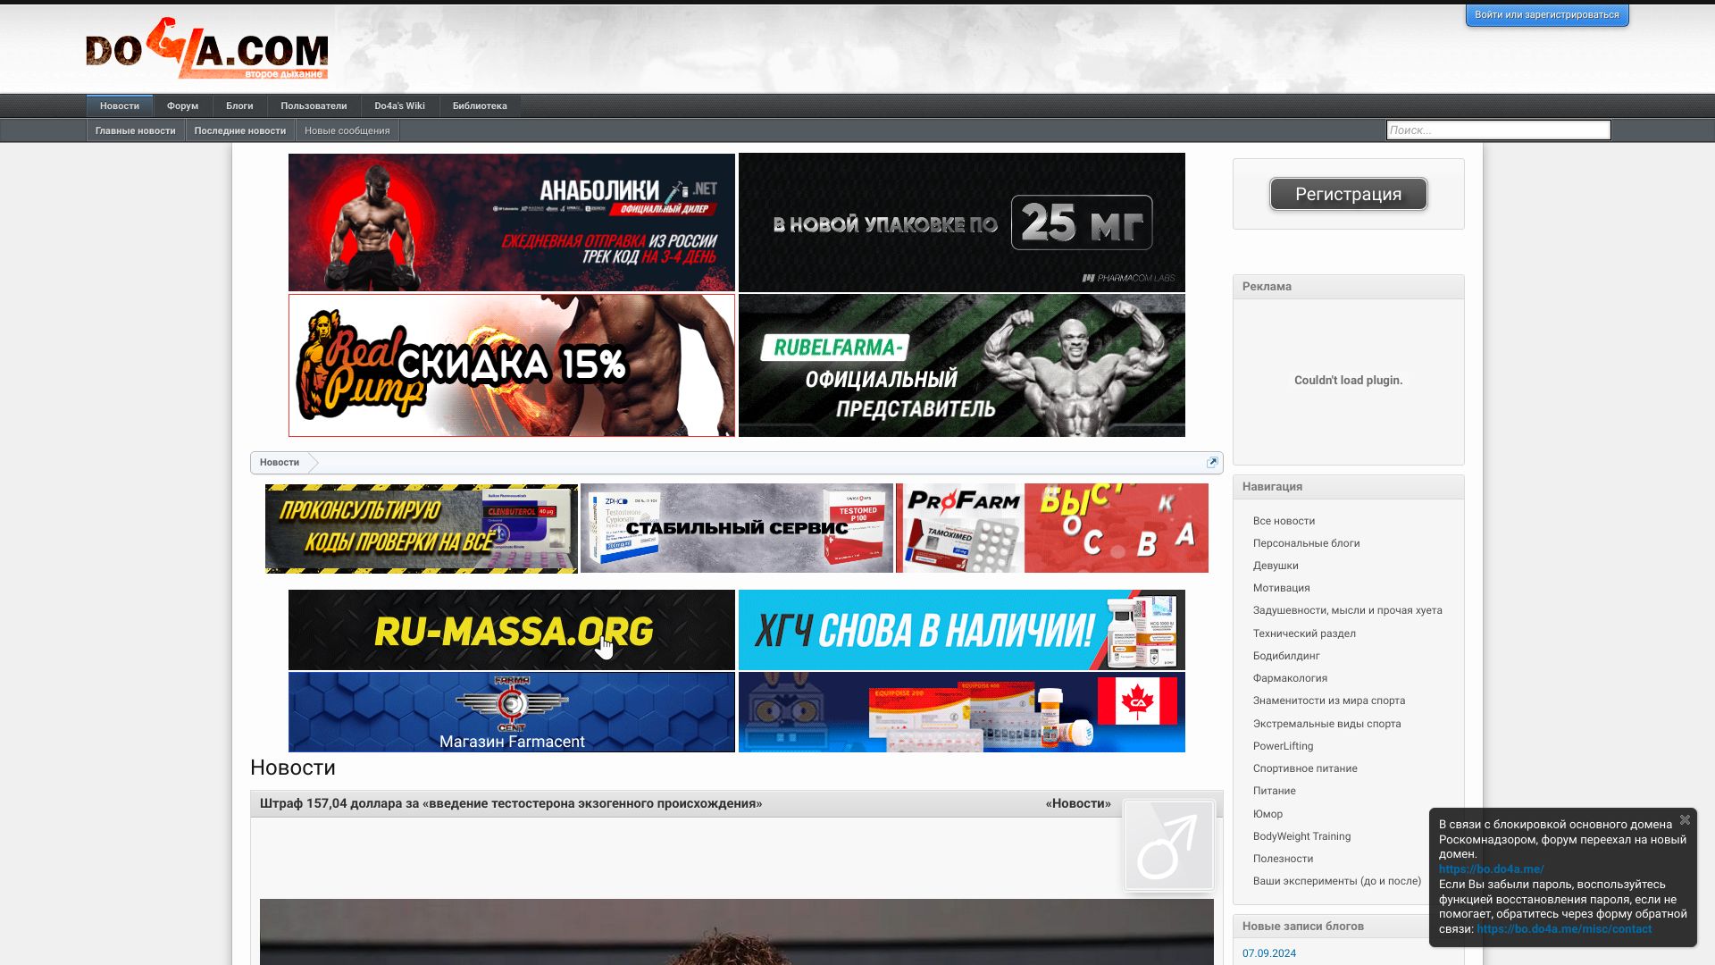This screenshot has height=965, width=1715.
Task: Select Последние новости submenu link
Action: 240,130
